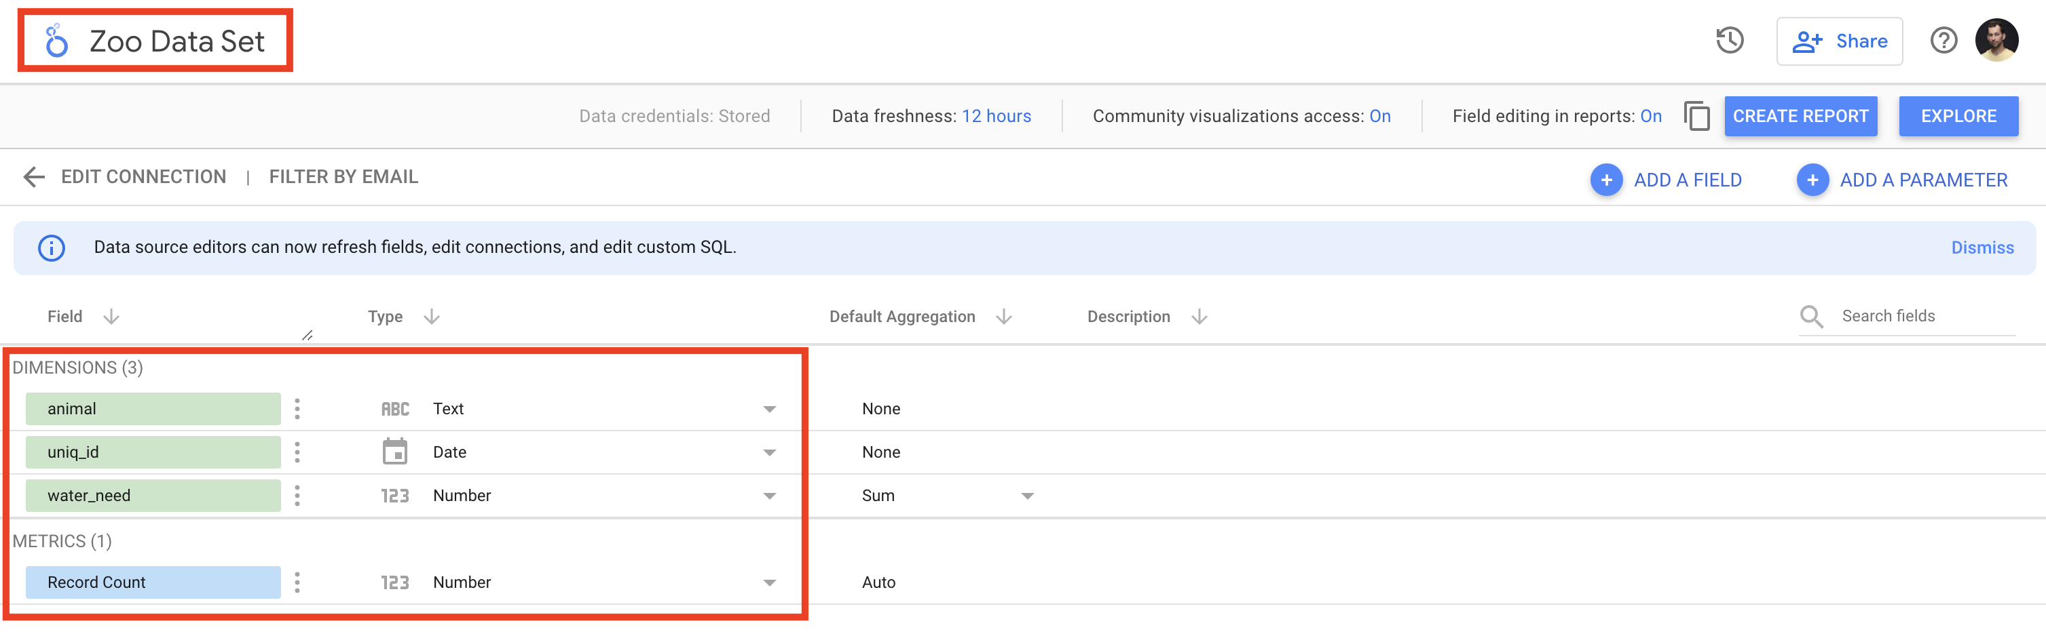
Task: Expand type dropdown for animal field
Action: [769, 410]
